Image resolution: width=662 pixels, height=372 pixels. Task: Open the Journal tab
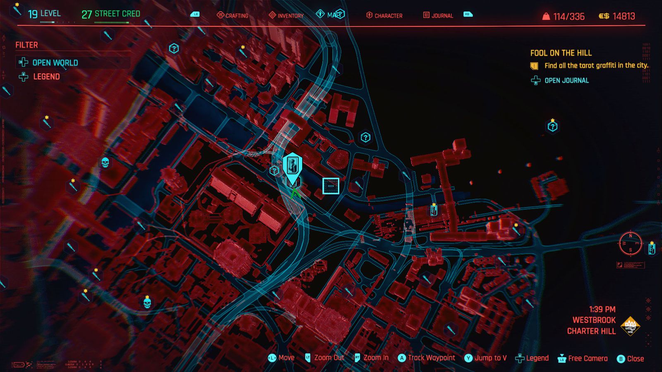tap(438, 15)
